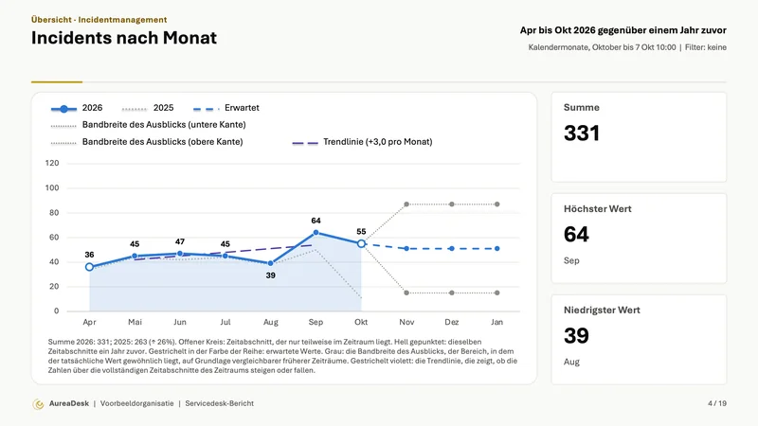Image resolution: width=758 pixels, height=426 pixels.
Task: Click the open-circle Apr data point
Action: (89, 267)
